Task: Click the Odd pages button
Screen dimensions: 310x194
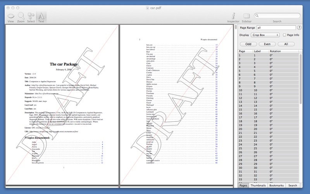Action: (x=248, y=44)
